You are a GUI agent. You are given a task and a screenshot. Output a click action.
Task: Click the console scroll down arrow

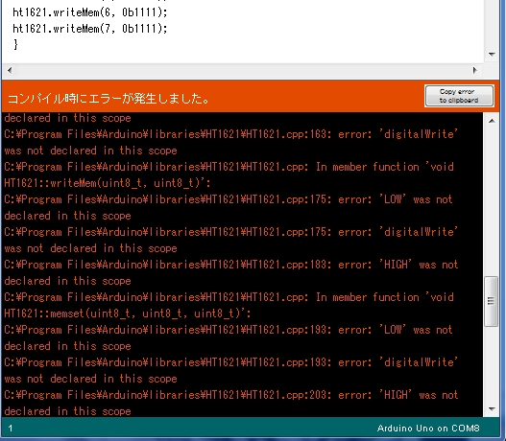click(x=492, y=409)
